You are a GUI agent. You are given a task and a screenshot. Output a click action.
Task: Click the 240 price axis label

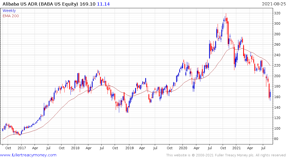[277, 55]
